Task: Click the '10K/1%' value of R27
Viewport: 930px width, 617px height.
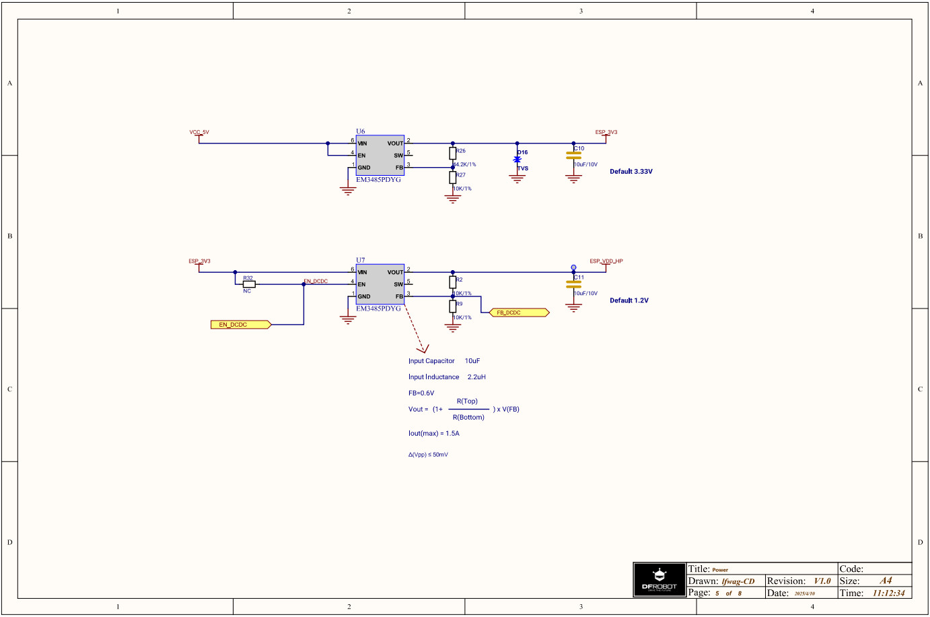Action: [x=462, y=189]
